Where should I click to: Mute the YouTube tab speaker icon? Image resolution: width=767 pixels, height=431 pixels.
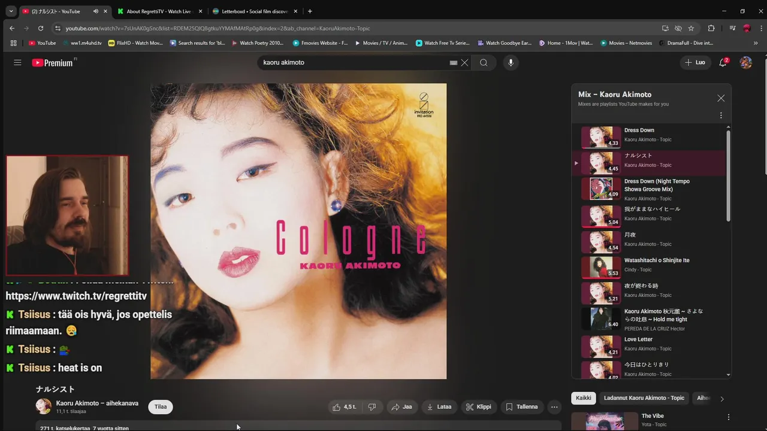click(95, 11)
